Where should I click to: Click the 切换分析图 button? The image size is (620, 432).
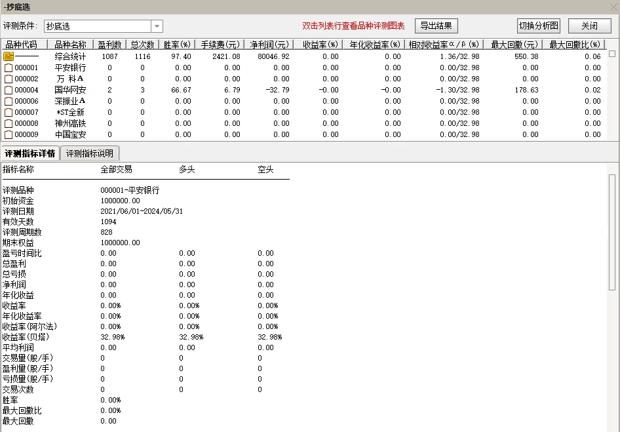coord(539,26)
